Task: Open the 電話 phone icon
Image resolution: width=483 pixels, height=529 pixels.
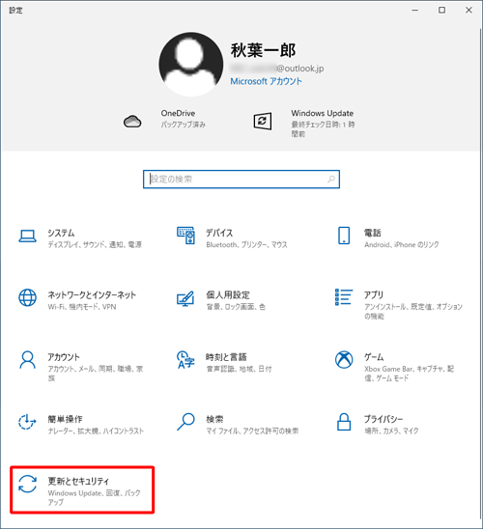Action: tap(344, 236)
